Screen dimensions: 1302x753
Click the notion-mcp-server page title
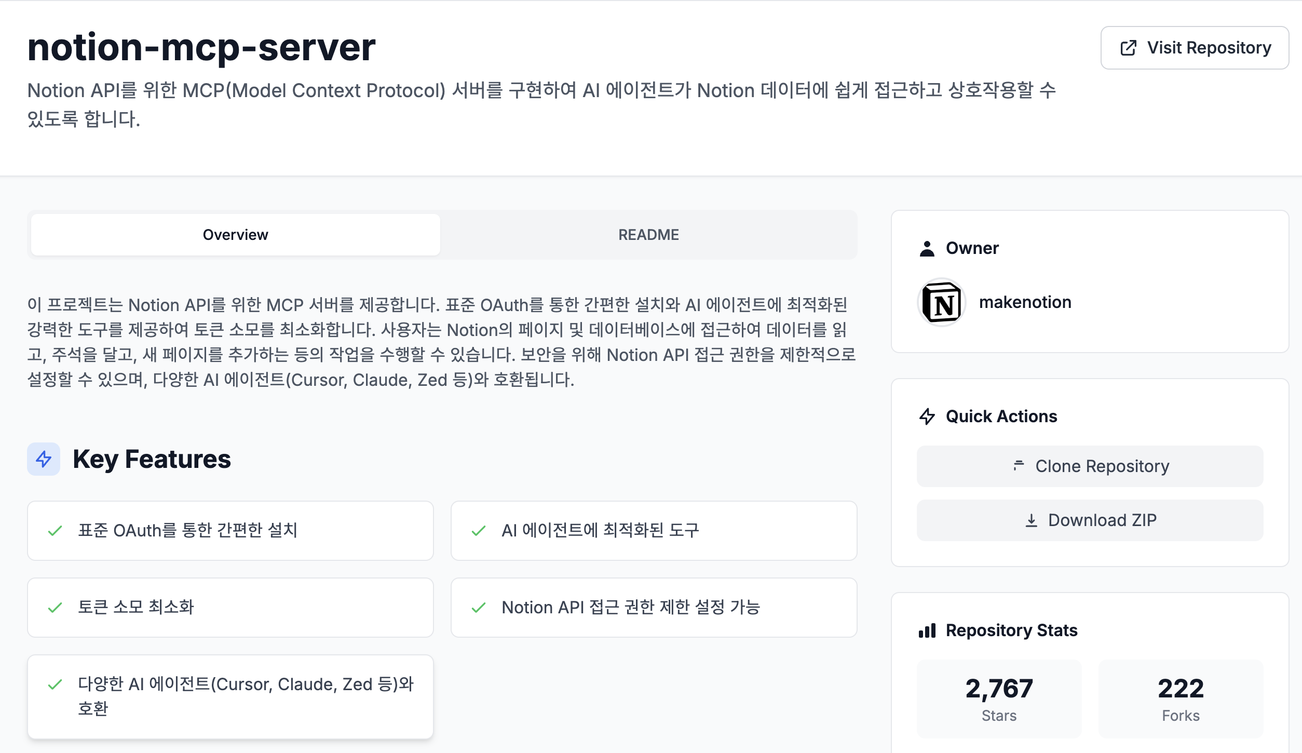[201, 48]
